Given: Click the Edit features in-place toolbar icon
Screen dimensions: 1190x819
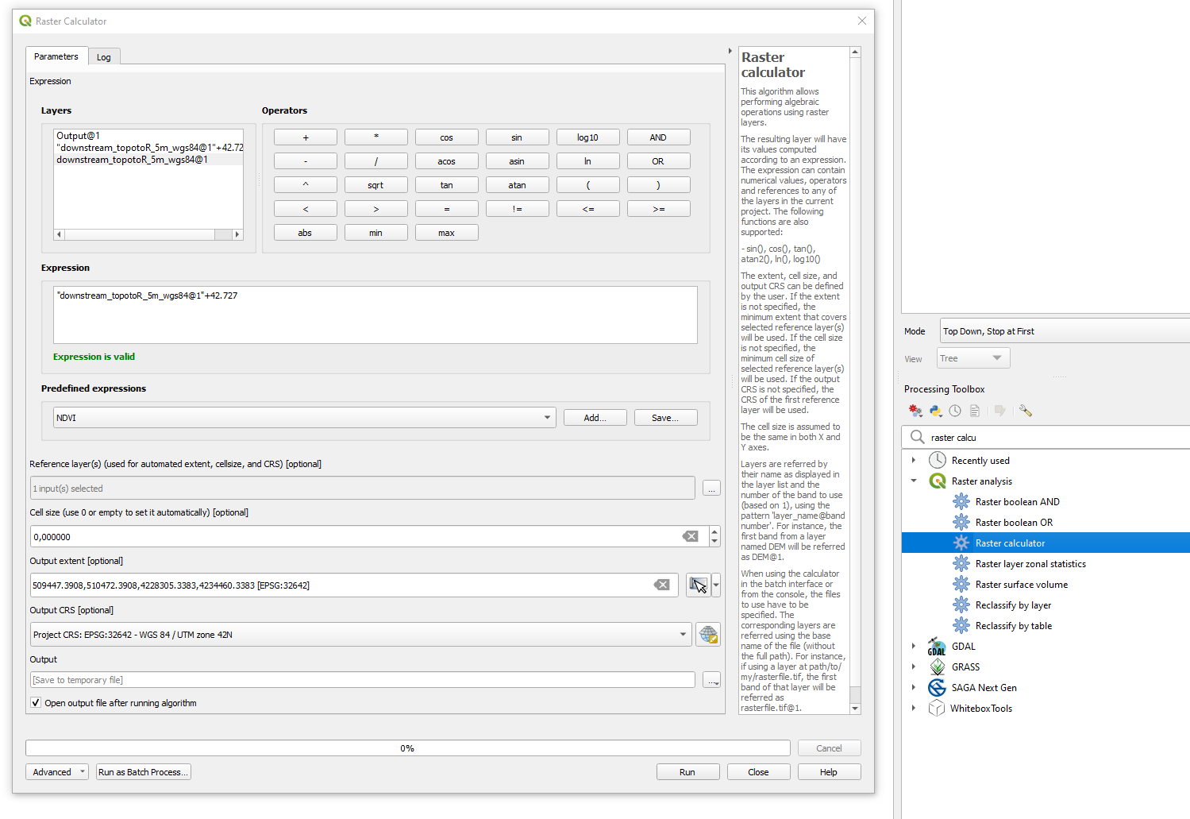Looking at the screenshot, I should click(x=1000, y=411).
